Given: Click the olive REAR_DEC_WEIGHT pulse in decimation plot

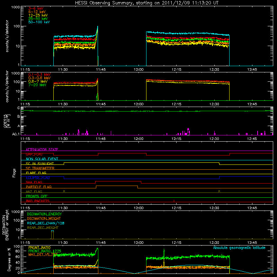Looking at the screenshot, I should coord(52,235).
